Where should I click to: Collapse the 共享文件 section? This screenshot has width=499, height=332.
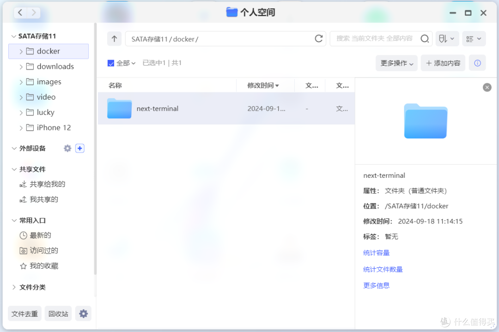(14, 169)
